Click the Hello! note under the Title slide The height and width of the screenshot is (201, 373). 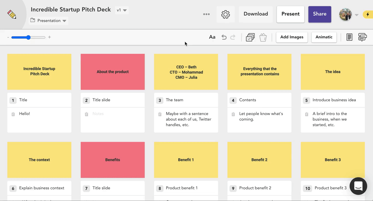tap(25, 114)
